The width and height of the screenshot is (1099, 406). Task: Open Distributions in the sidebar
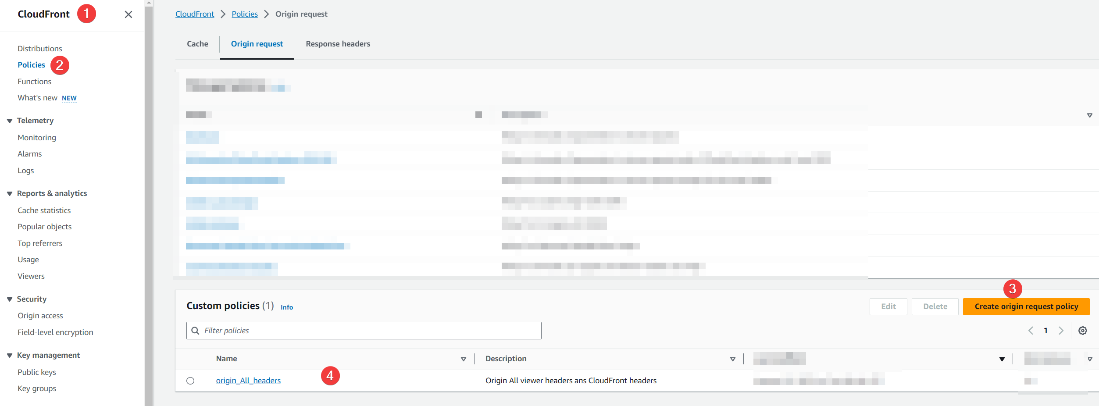[40, 49]
